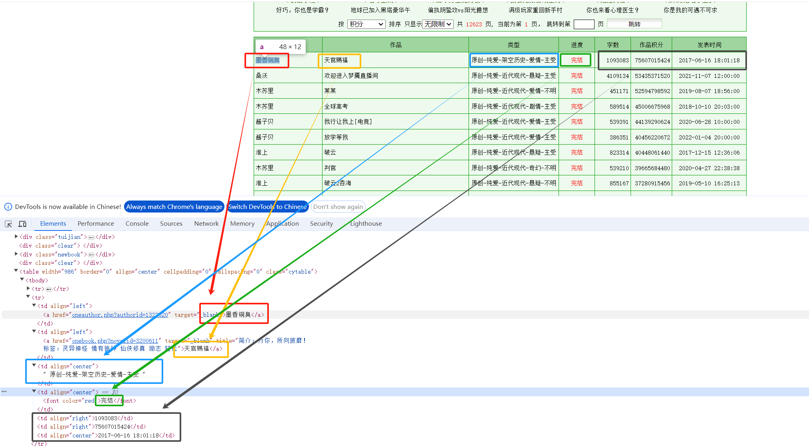The image size is (809, 447).
Task: Click ellipsis beside div class newbook
Action: (91, 255)
